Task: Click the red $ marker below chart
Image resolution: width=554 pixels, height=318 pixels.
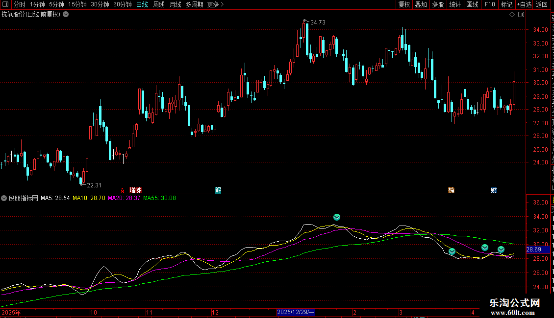Action: [x=122, y=190]
